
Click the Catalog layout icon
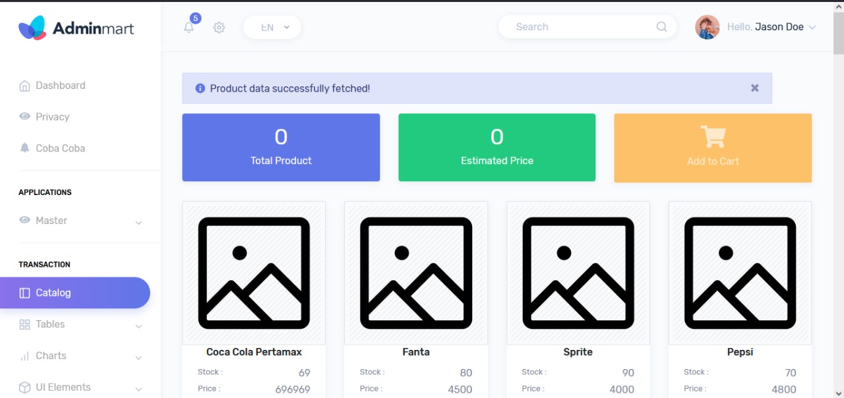(x=24, y=293)
